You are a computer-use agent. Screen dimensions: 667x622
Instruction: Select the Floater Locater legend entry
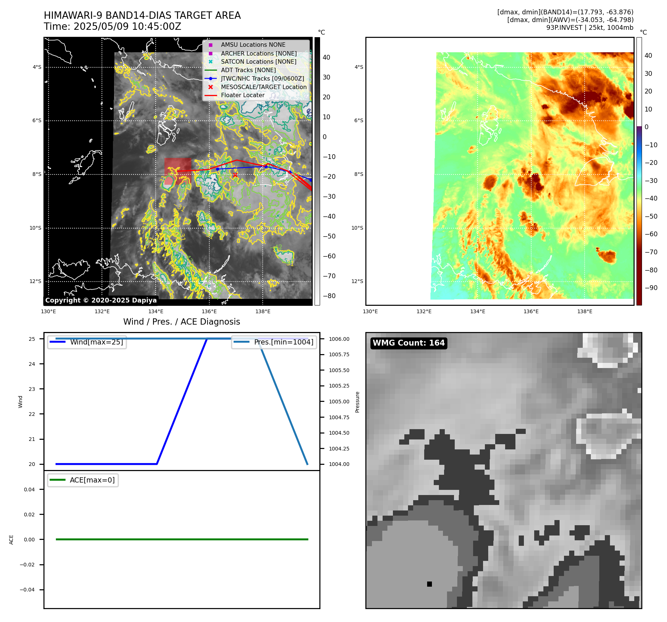pyautogui.click(x=243, y=95)
